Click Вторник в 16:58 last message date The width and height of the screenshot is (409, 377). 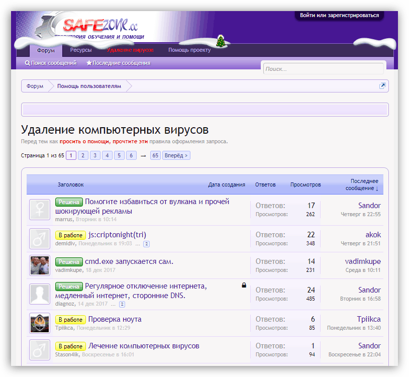point(360,299)
